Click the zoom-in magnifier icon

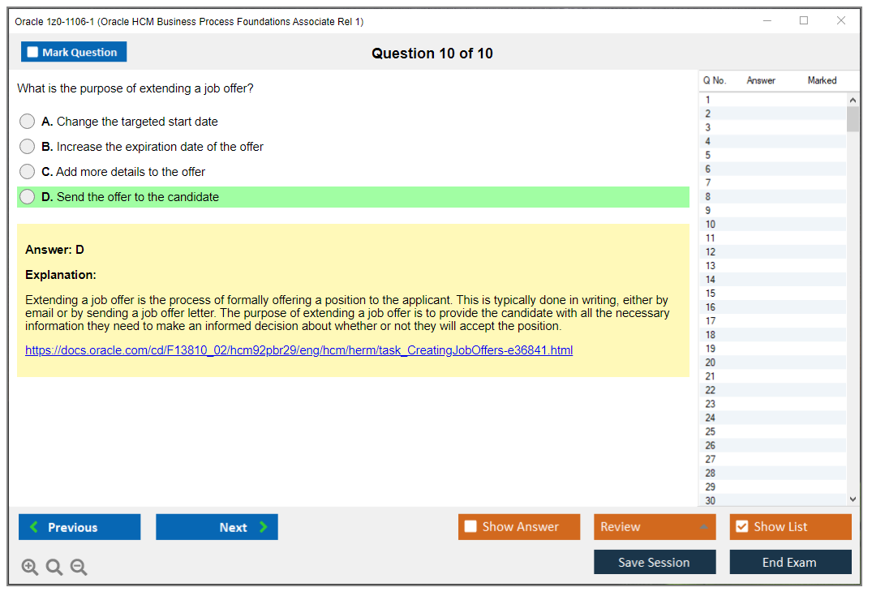(29, 567)
